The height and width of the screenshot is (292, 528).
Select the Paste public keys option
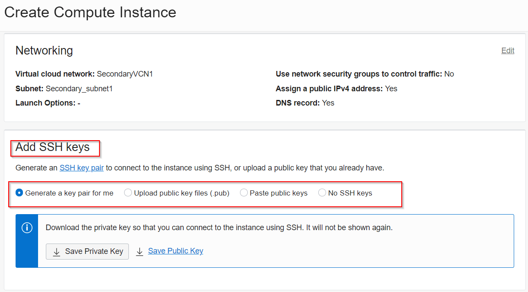click(x=244, y=193)
